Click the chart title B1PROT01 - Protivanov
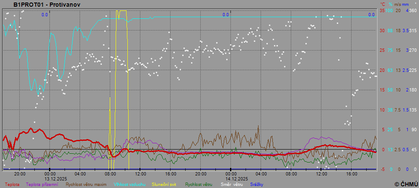This screenshot has height=188, width=419. coord(47,4)
